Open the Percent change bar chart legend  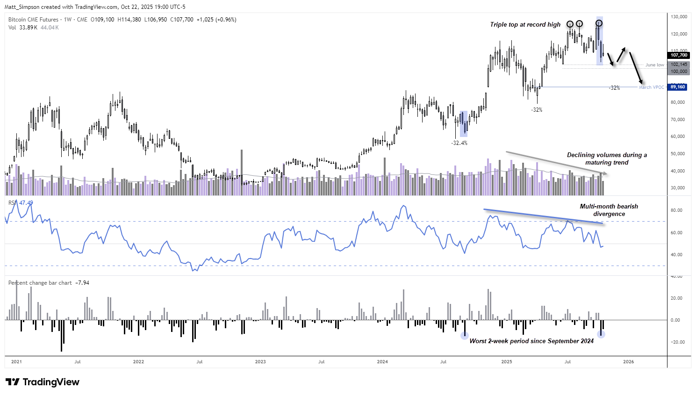(40, 283)
